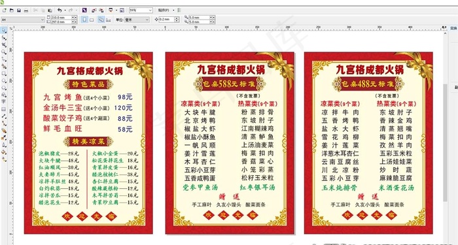The height and width of the screenshot is (245, 458).
Task: Click the Search content icon
Action: (x=84, y=10)
